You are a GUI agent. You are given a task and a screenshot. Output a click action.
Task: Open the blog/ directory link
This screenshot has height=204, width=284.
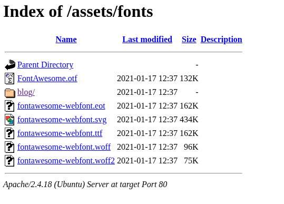(x=26, y=92)
